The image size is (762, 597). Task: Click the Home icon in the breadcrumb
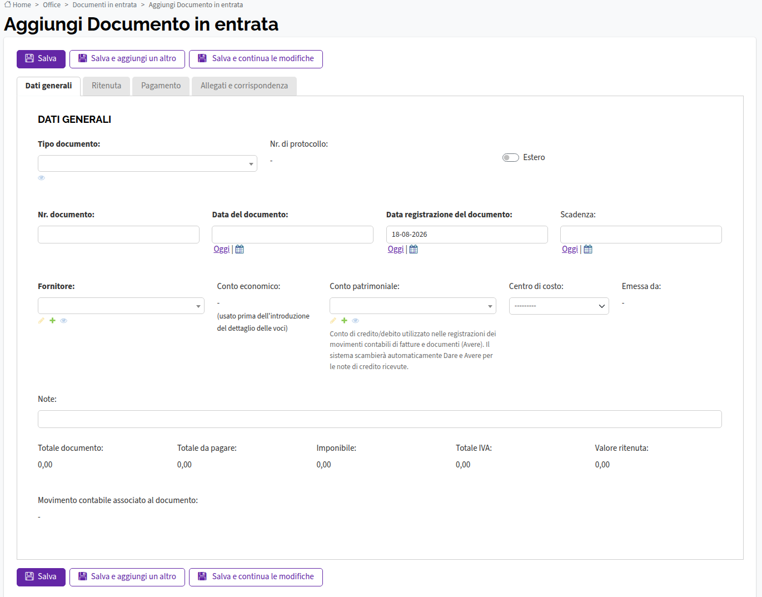pos(8,4)
